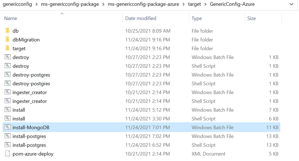Go to the genericconfig breadcrumb folder
299x161 pixels.
point(17,5)
